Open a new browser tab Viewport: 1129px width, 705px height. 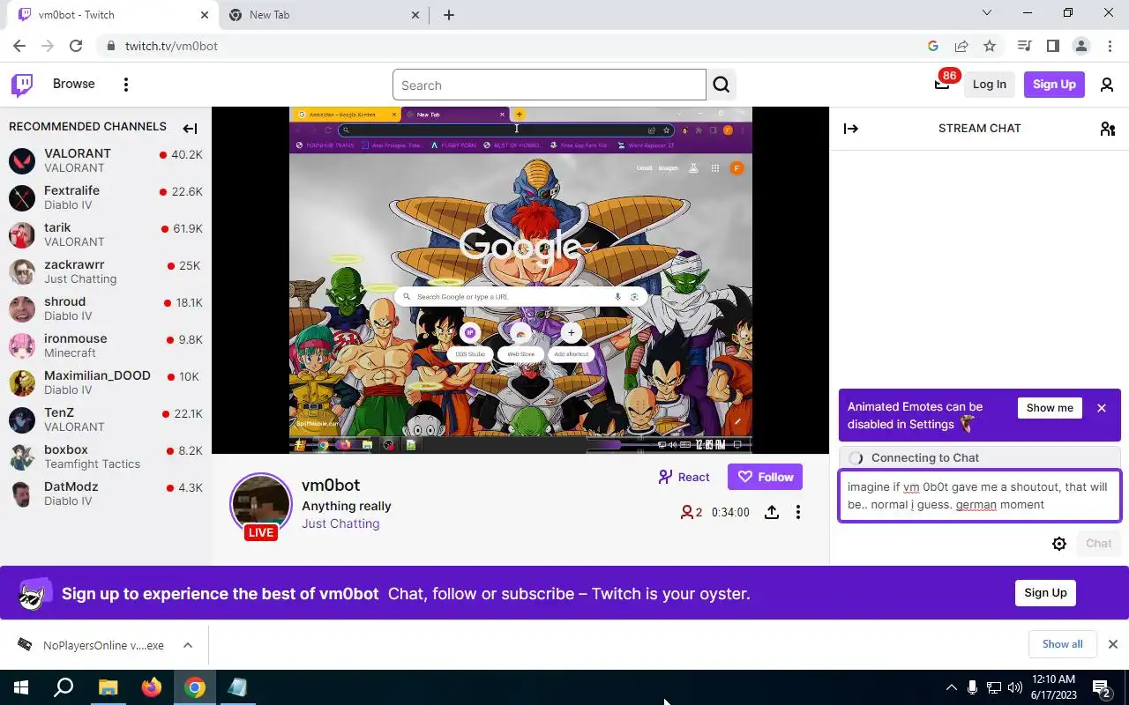(449, 15)
